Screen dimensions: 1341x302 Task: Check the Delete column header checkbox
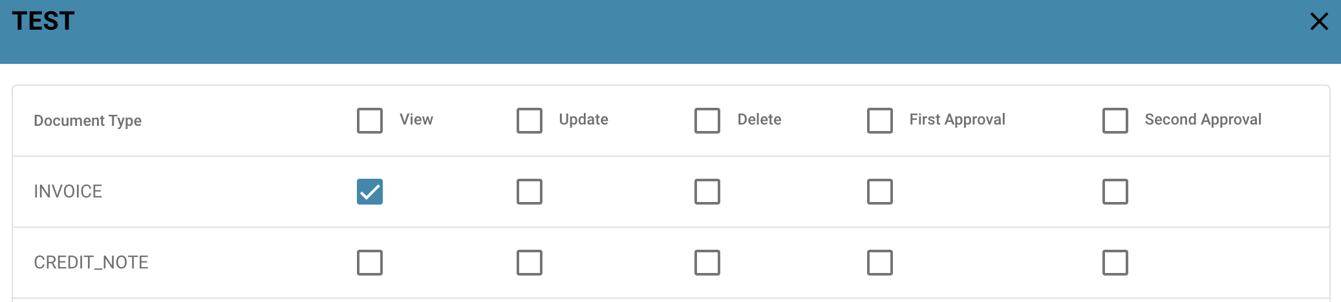click(x=707, y=121)
